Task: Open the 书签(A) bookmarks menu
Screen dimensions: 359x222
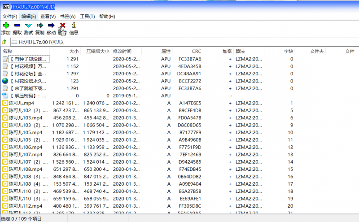Action: pyautogui.click(x=67, y=17)
